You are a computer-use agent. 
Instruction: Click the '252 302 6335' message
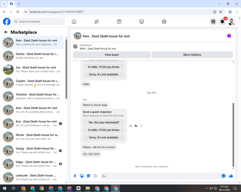91,154
